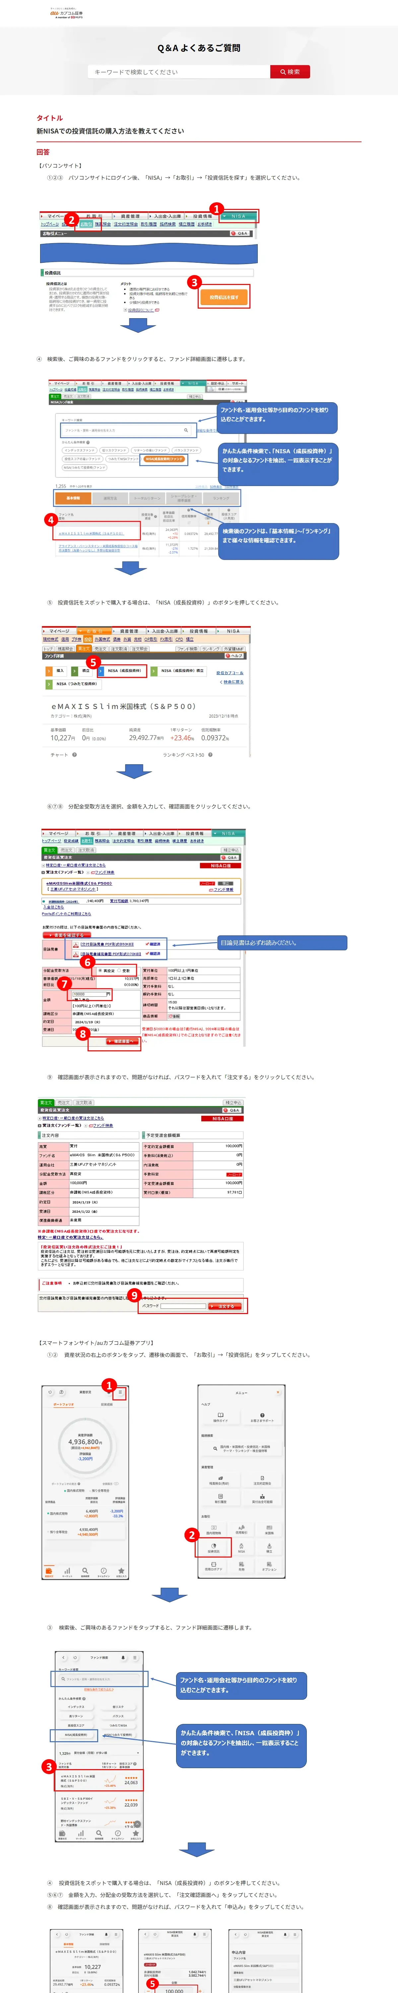Viewport: 398px width, 1993px height.
Task: Click 検索に戻る link in fund detail
Action: tap(232, 682)
